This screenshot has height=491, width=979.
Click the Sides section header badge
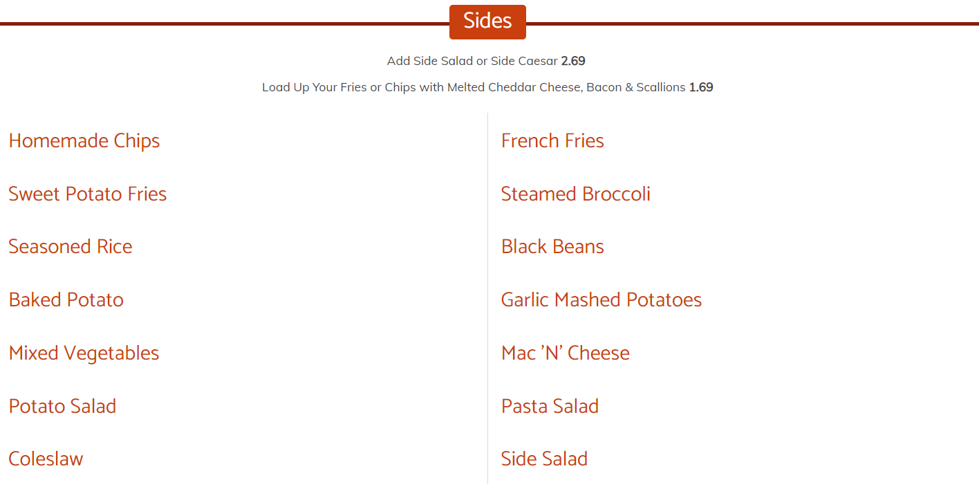click(x=487, y=21)
